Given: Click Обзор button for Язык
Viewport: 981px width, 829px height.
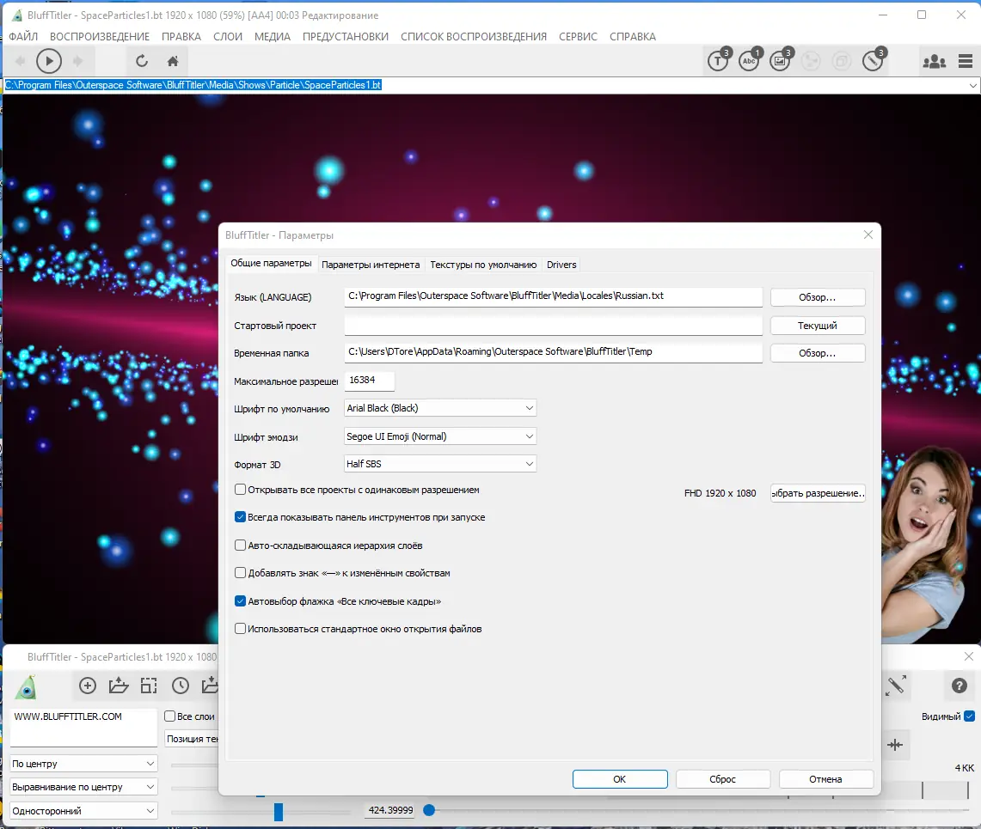Looking at the screenshot, I should [817, 297].
